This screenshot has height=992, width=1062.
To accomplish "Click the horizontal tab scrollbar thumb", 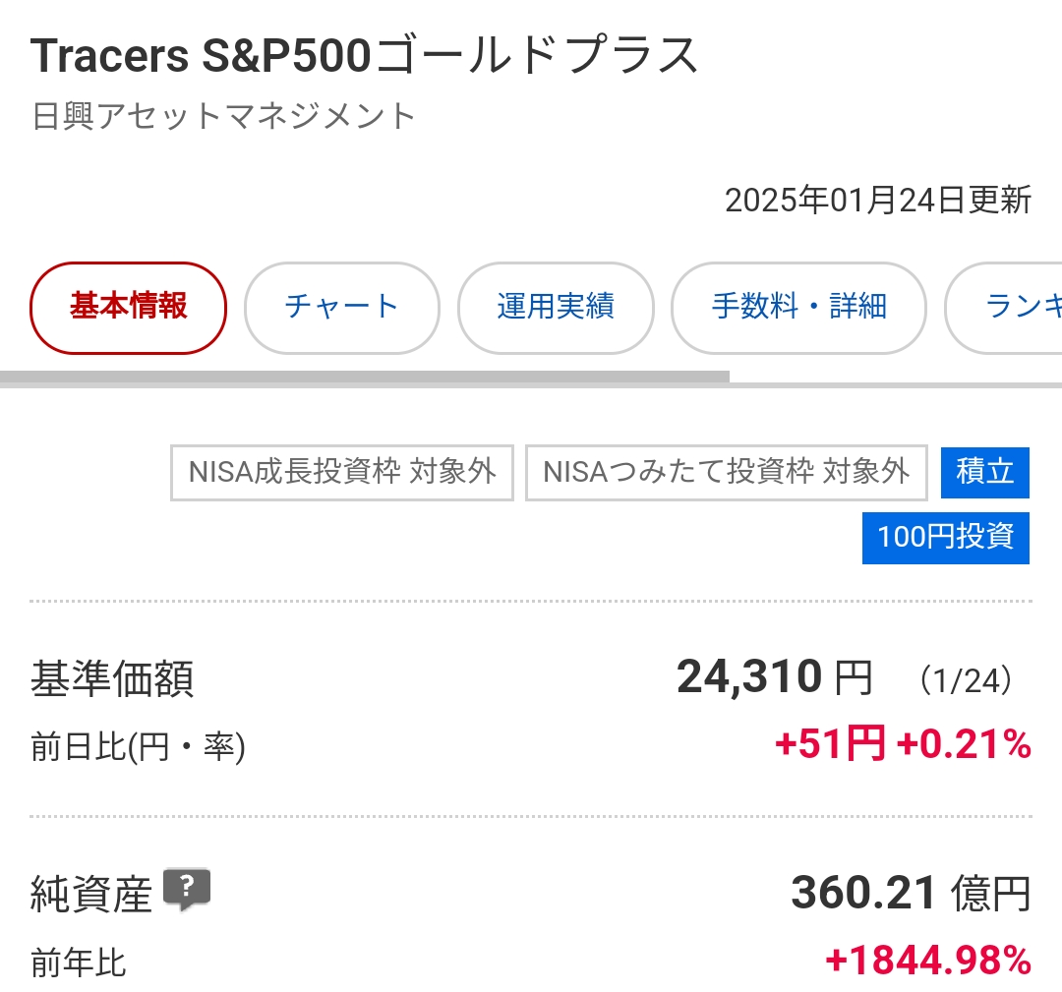I will (365, 378).
